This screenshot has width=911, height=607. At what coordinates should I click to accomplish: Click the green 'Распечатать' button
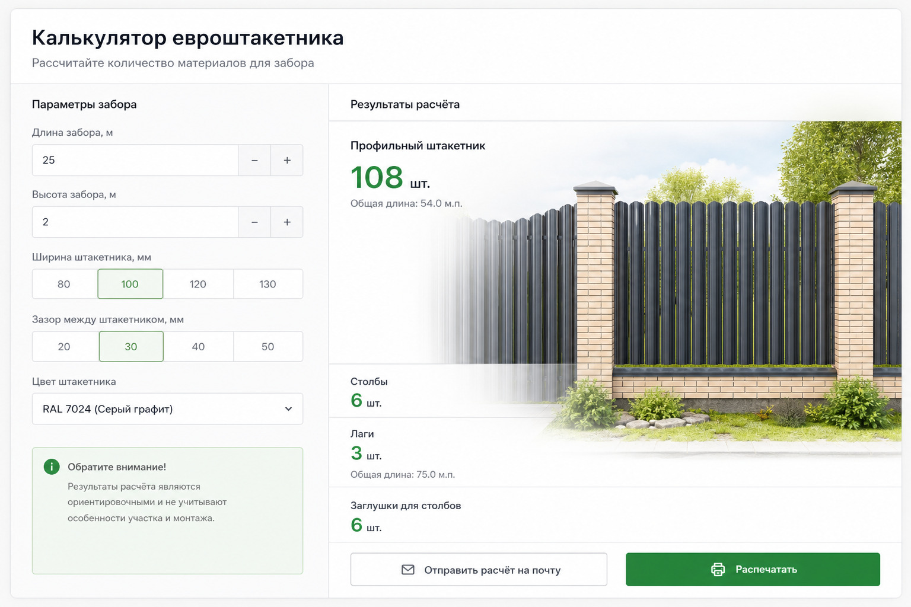[753, 569]
